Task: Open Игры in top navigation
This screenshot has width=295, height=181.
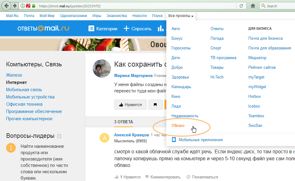Action: click(97, 16)
